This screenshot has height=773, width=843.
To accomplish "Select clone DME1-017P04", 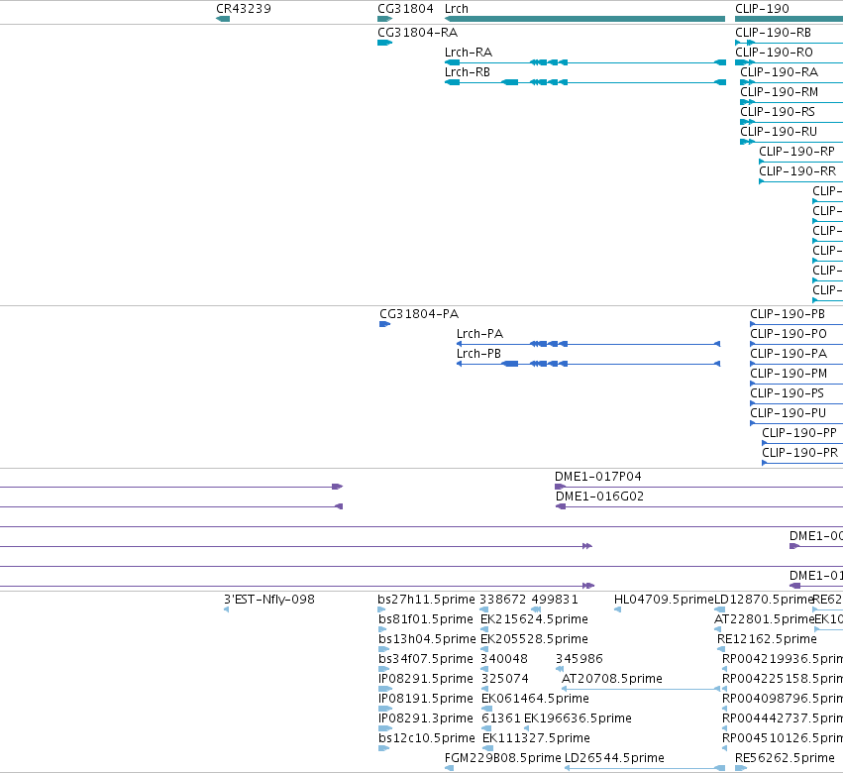I will coord(598,477).
